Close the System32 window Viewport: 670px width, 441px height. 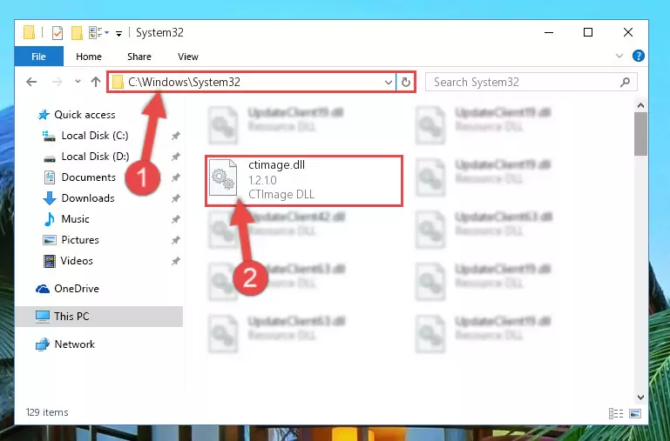pos(627,32)
